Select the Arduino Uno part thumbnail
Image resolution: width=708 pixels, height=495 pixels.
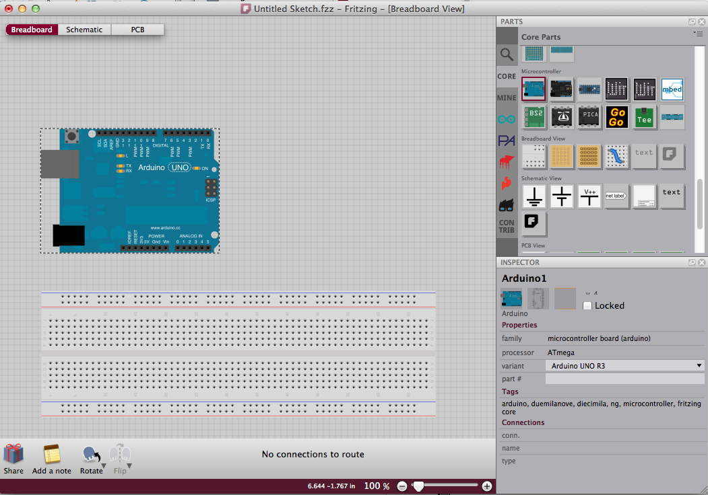[x=534, y=89]
